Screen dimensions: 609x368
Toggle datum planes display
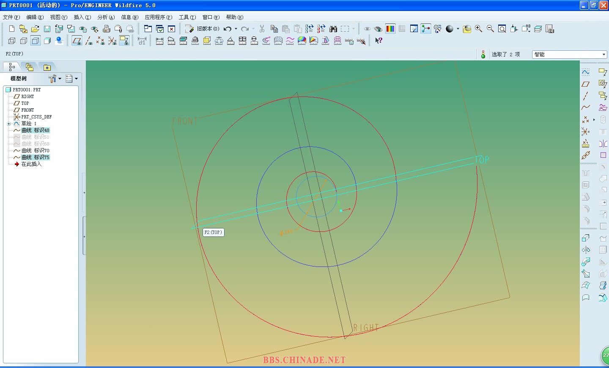point(77,41)
